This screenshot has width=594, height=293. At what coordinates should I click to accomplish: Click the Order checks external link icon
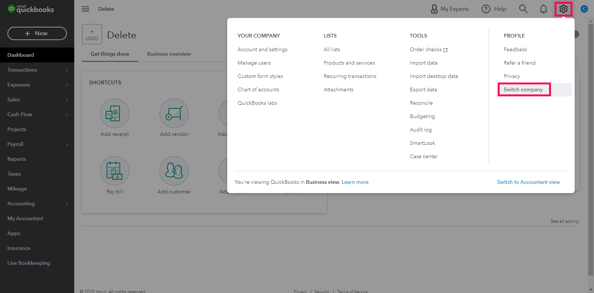click(x=446, y=50)
